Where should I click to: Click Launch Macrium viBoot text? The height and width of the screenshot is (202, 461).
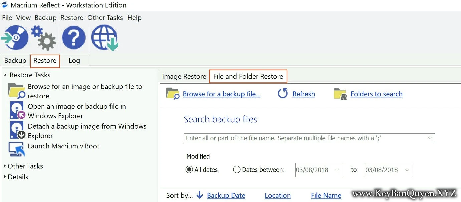tap(64, 146)
